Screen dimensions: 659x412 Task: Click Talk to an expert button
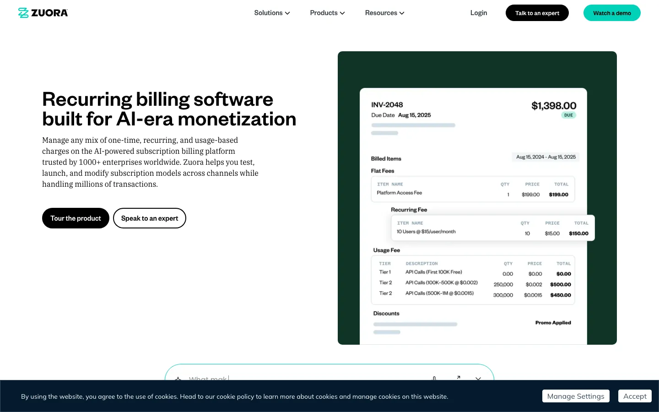(x=537, y=13)
